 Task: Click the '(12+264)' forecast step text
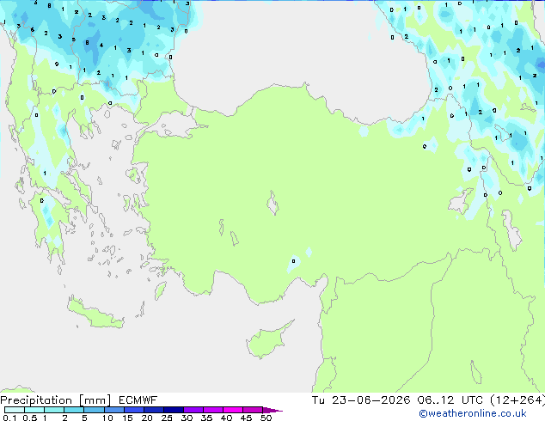click(517, 400)
